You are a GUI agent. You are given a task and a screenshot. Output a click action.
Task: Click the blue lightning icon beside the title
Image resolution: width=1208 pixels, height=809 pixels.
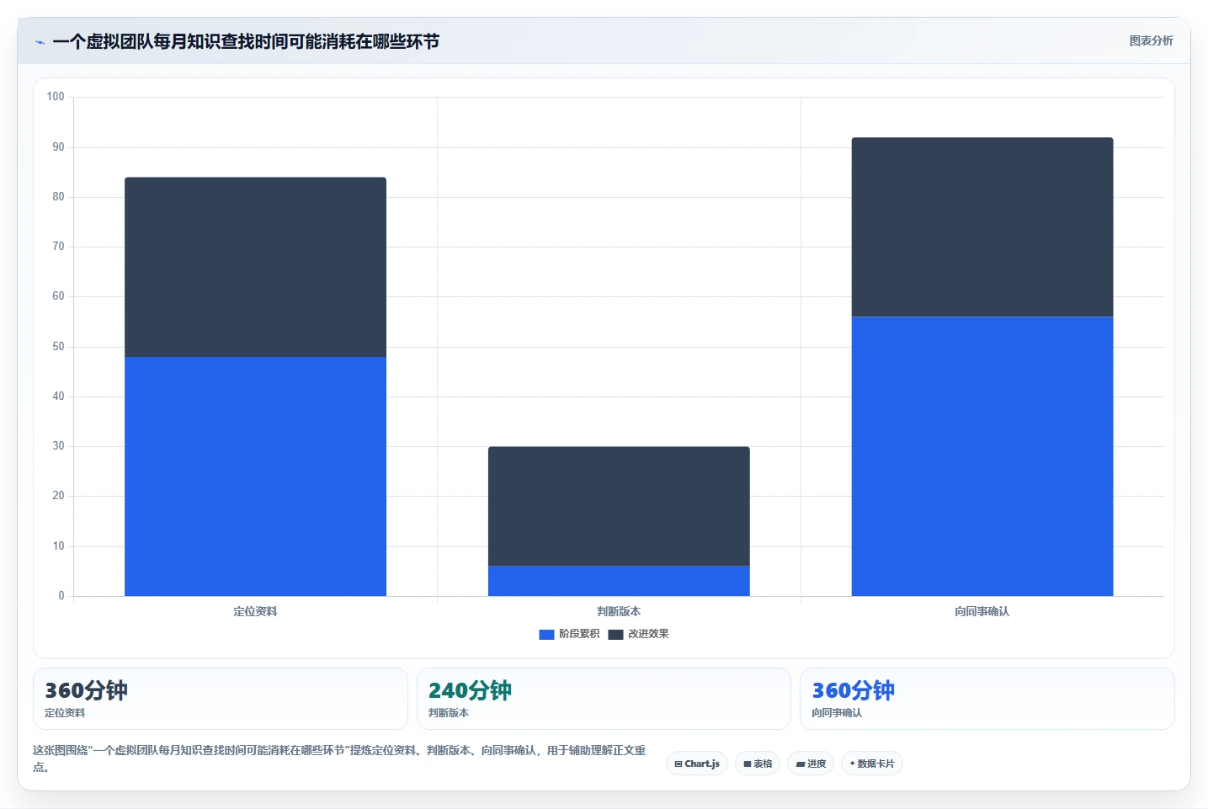40,42
